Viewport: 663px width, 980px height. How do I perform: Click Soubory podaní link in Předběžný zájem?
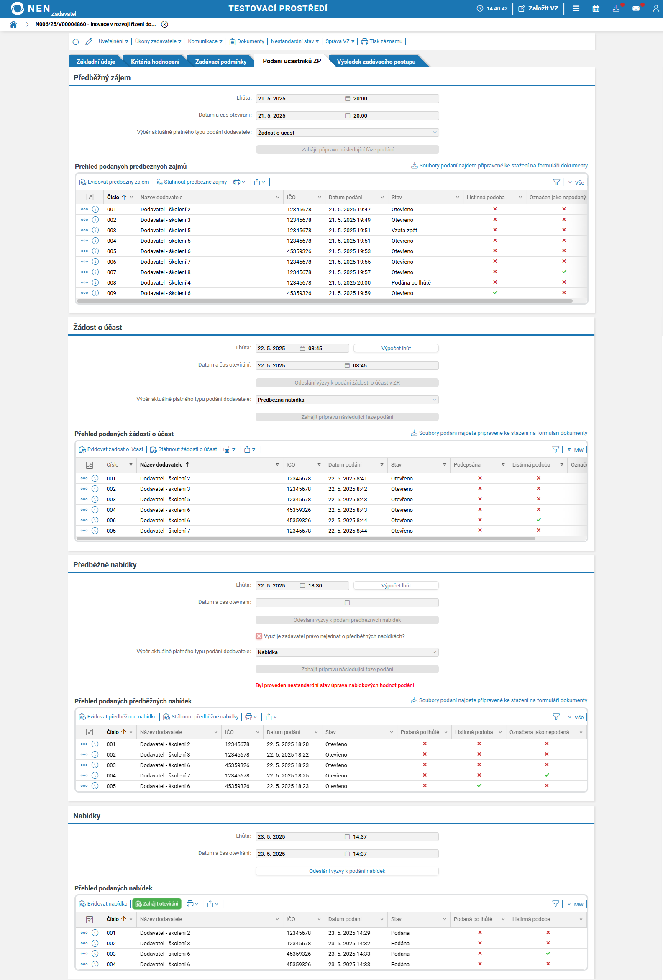coord(499,166)
